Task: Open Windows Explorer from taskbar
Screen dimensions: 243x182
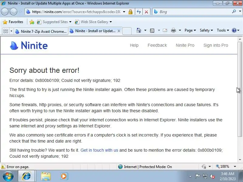Action: click(46, 176)
